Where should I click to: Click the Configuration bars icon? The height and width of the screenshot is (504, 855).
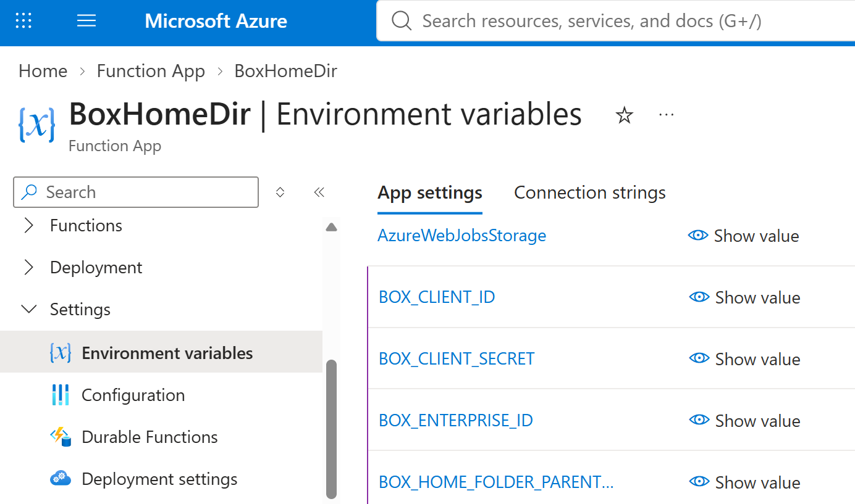click(61, 395)
